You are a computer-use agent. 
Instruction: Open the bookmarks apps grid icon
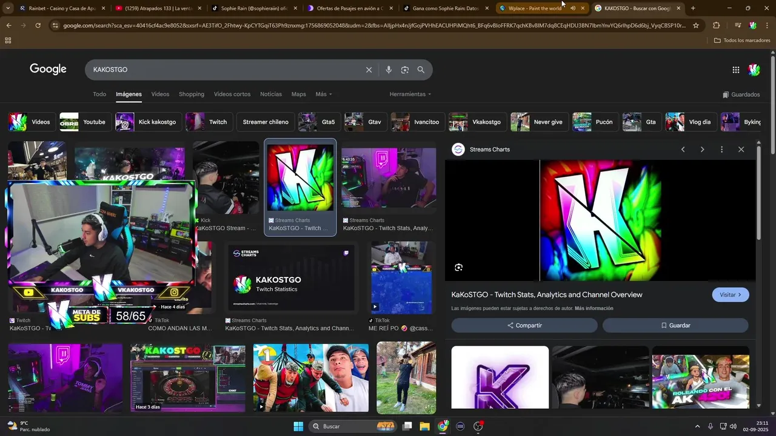(x=8, y=40)
